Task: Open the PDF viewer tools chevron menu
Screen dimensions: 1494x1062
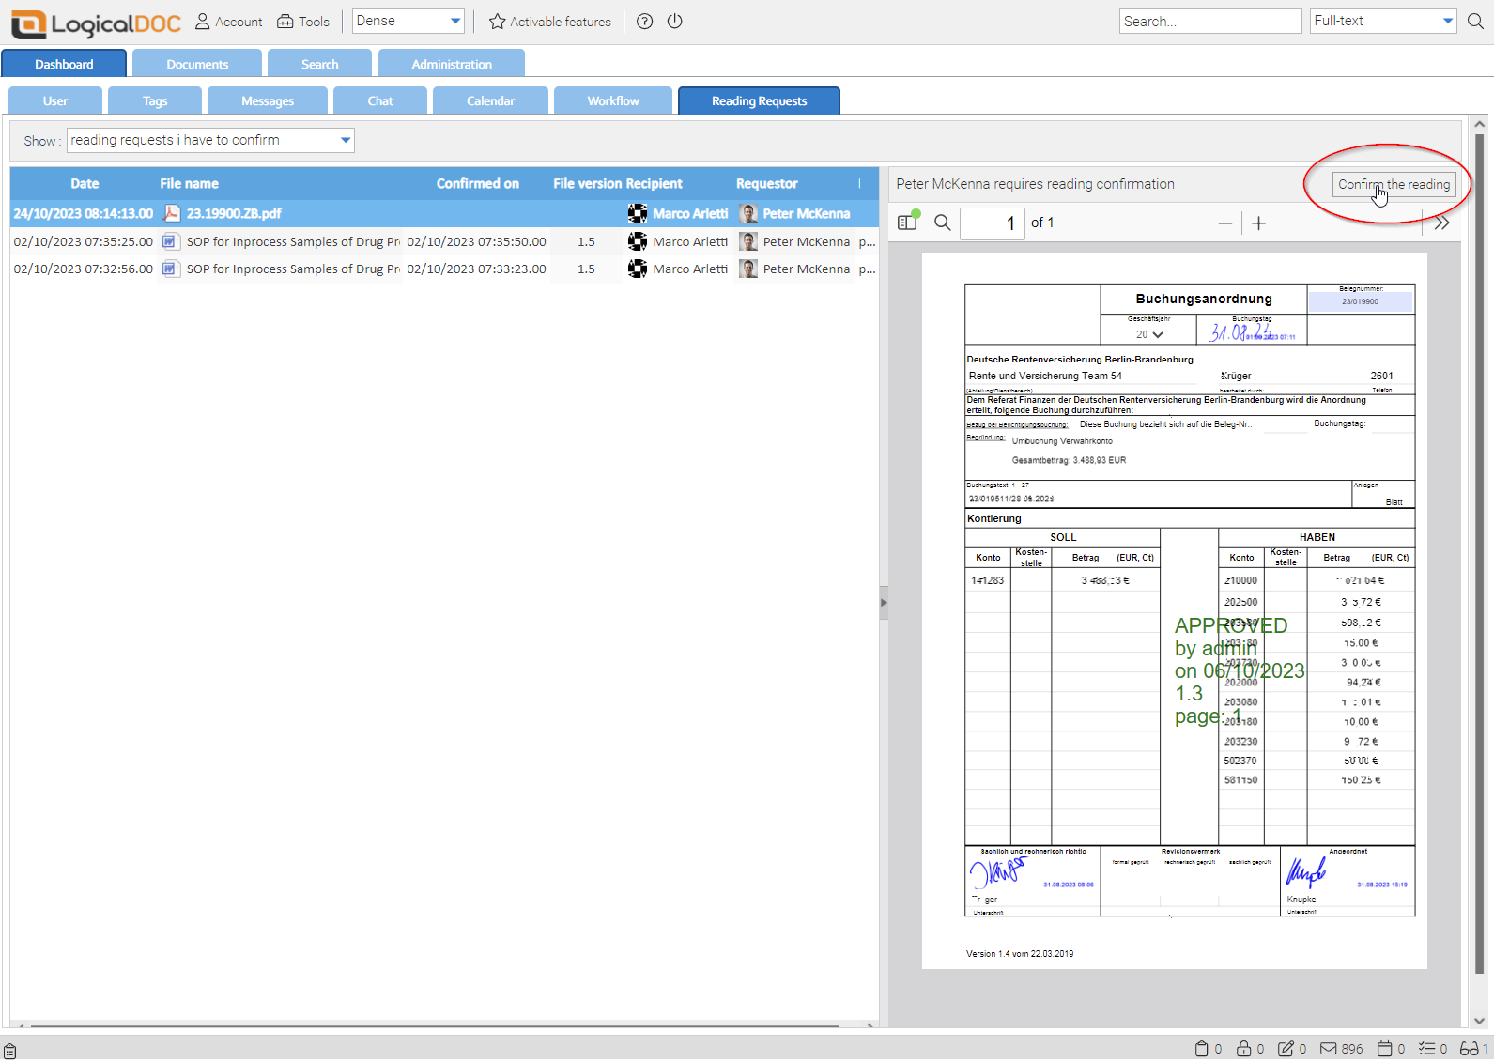Action: point(1442,223)
